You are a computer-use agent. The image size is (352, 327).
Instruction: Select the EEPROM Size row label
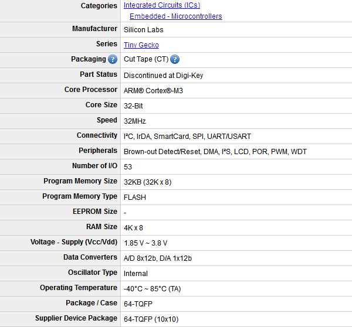pyautogui.click(x=95, y=212)
